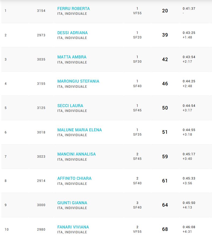
Task: Open SECCI LAURA athlete page
Action: point(70,106)
